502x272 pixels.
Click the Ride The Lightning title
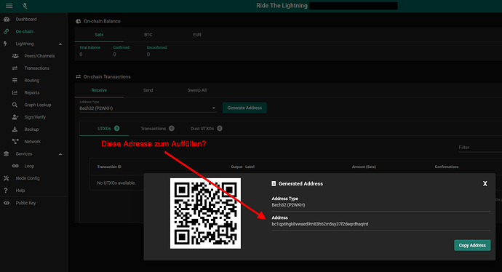click(x=282, y=6)
